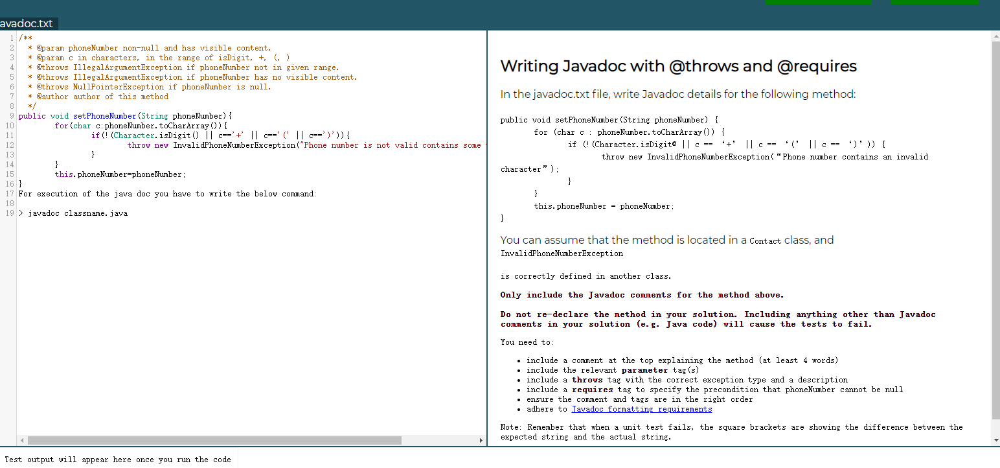Click the 'Test output will appear here' area
Viewport: 1000px width, 468px height.
click(x=118, y=460)
